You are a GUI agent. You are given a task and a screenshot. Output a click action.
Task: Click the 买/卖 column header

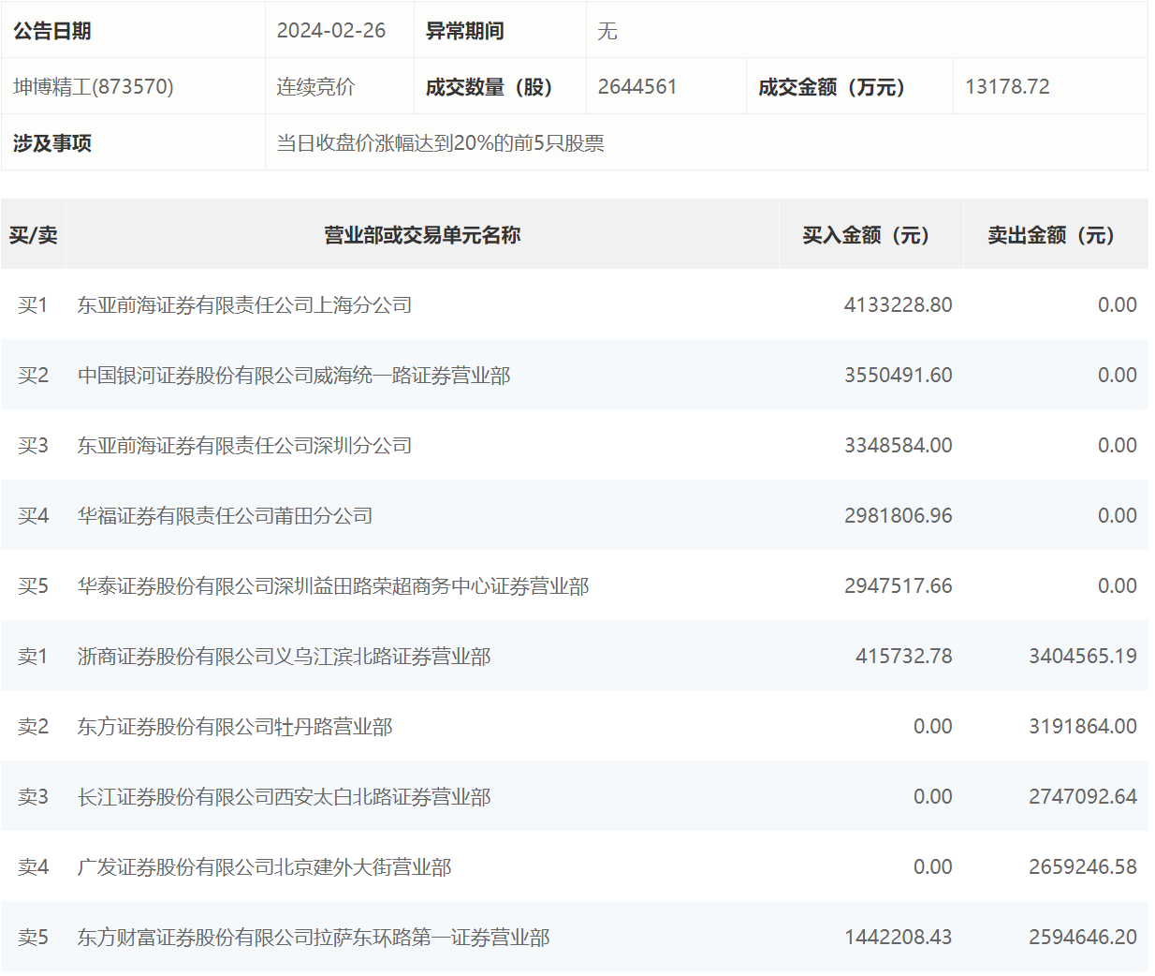point(34,235)
